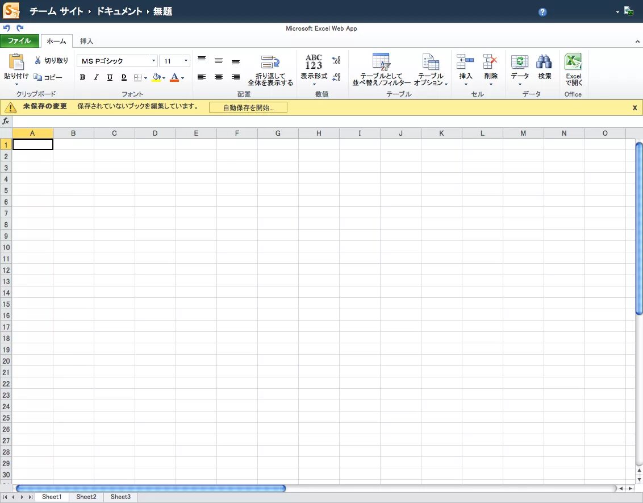This screenshot has width=643, height=503.
Task: Switch to Sheet1 tab
Action: [x=52, y=497]
